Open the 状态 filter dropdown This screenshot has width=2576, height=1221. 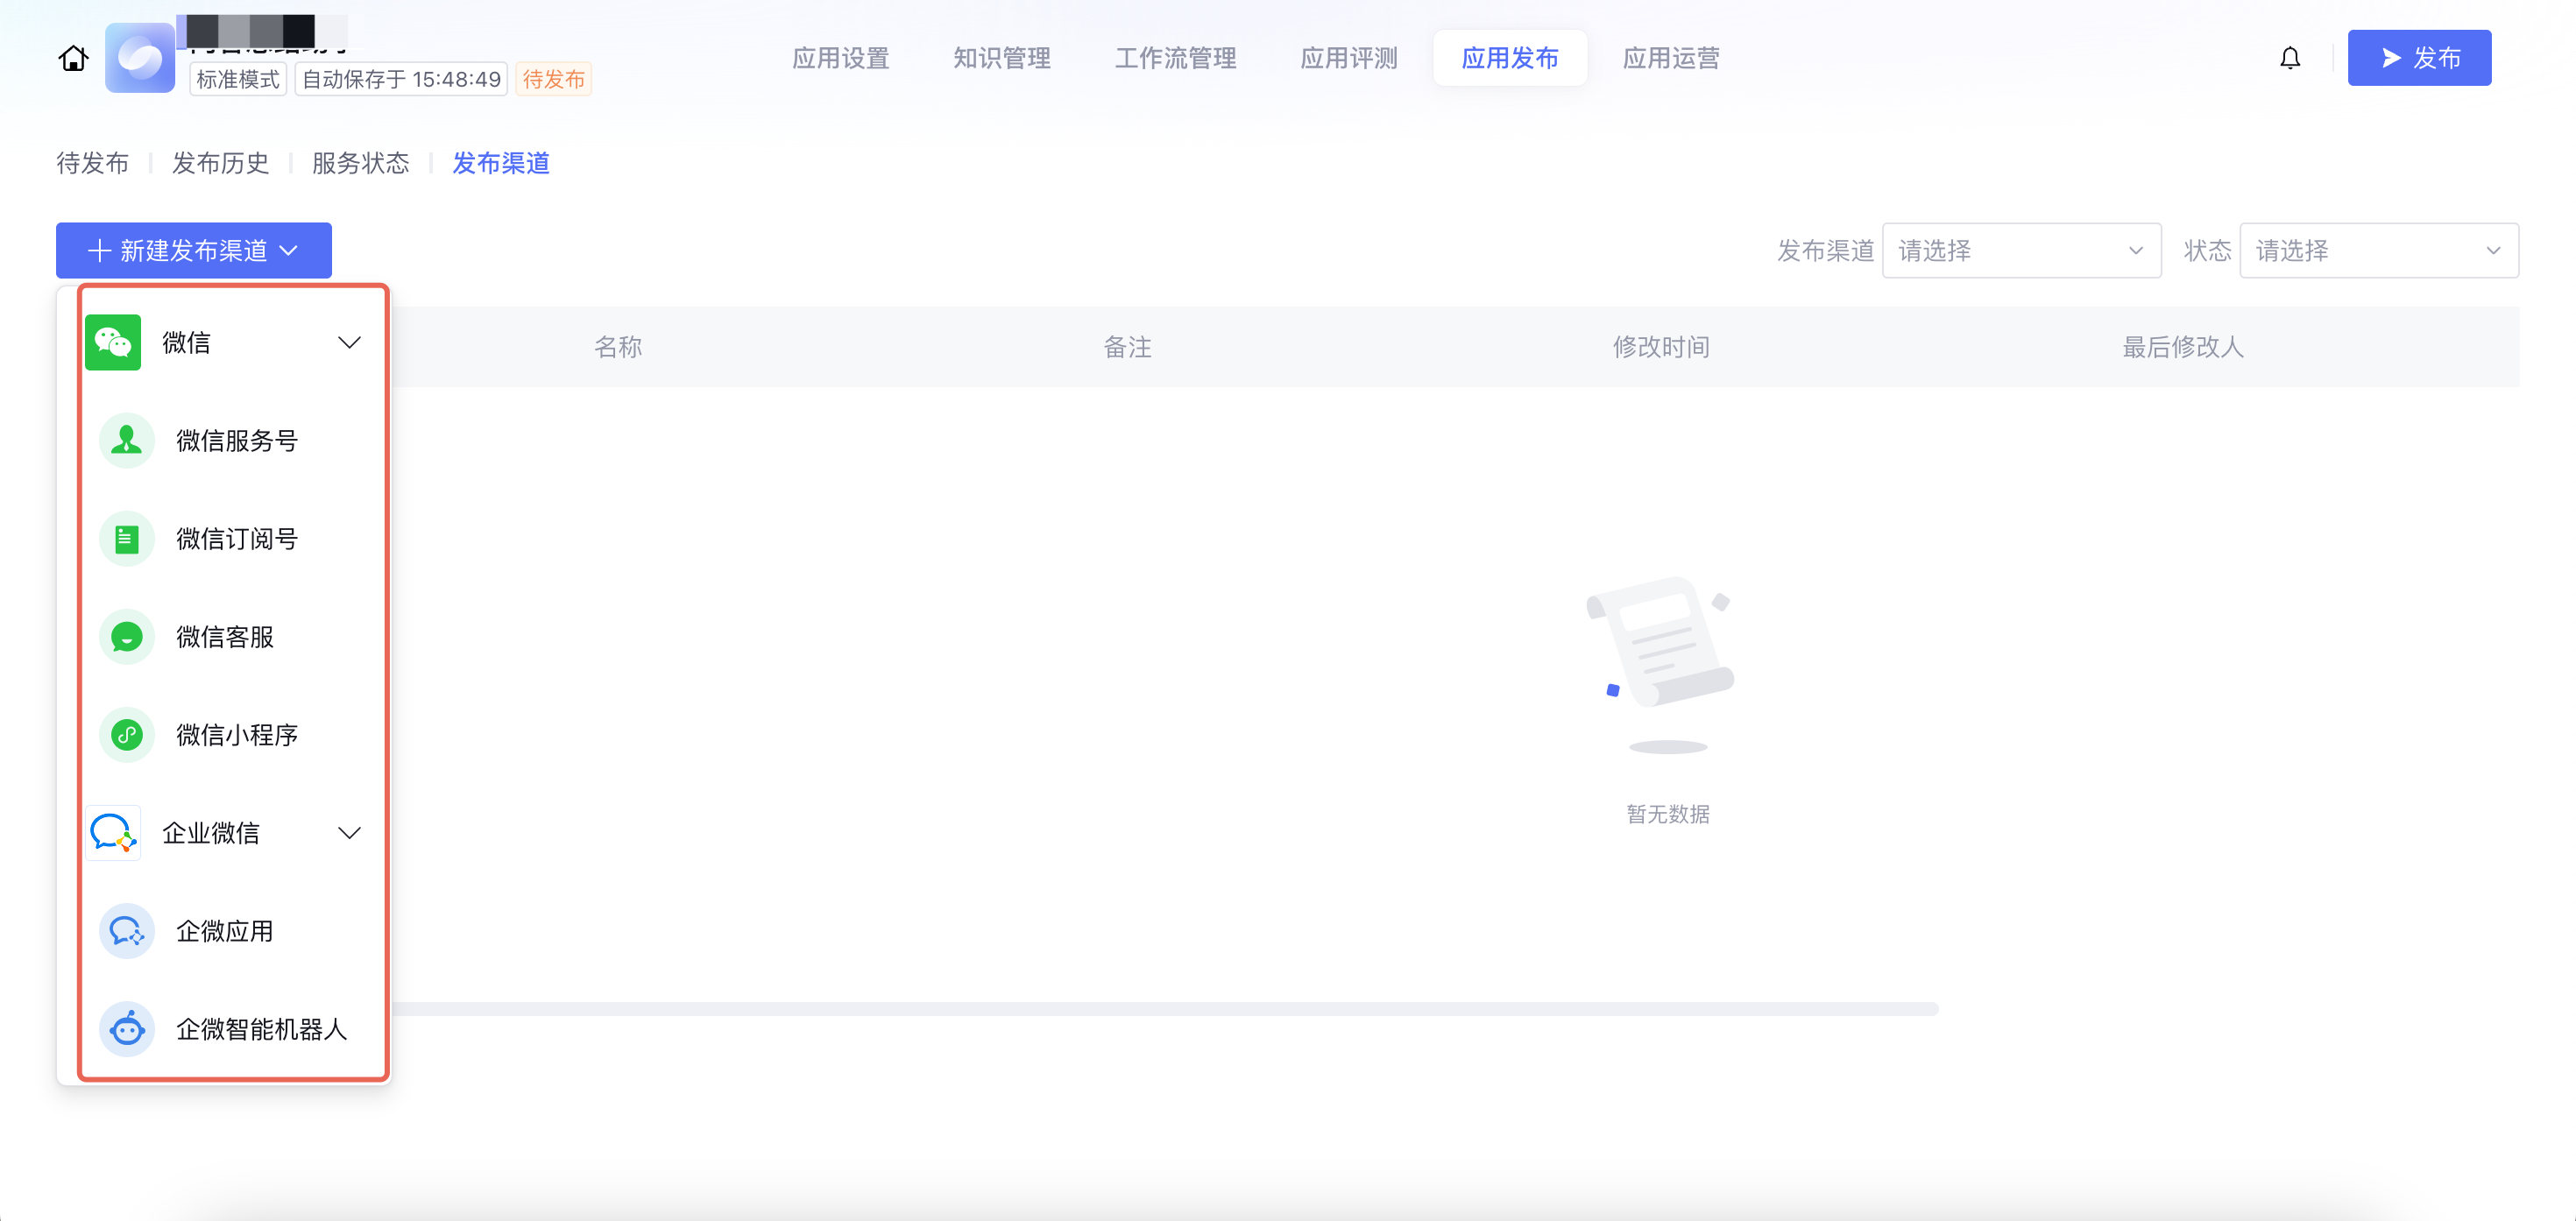tap(2378, 250)
